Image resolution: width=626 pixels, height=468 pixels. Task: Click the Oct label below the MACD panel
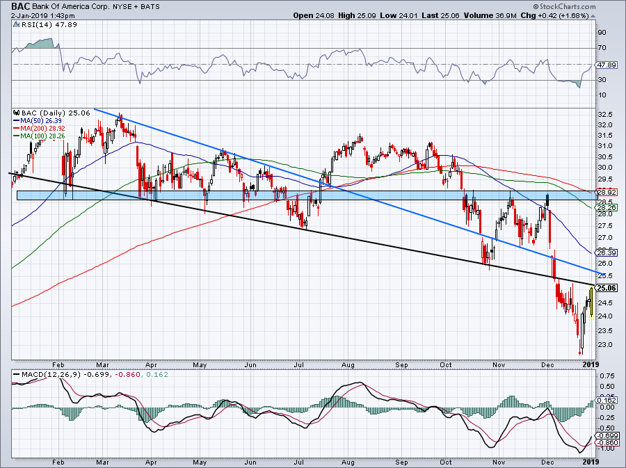pos(446,462)
